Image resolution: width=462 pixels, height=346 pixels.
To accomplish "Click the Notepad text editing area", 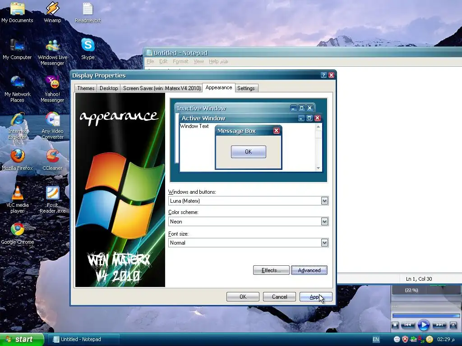I will pos(399,169).
